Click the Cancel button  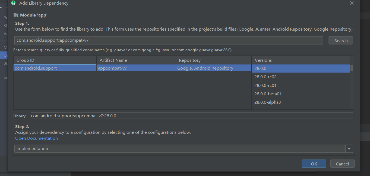click(x=342, y=164)
